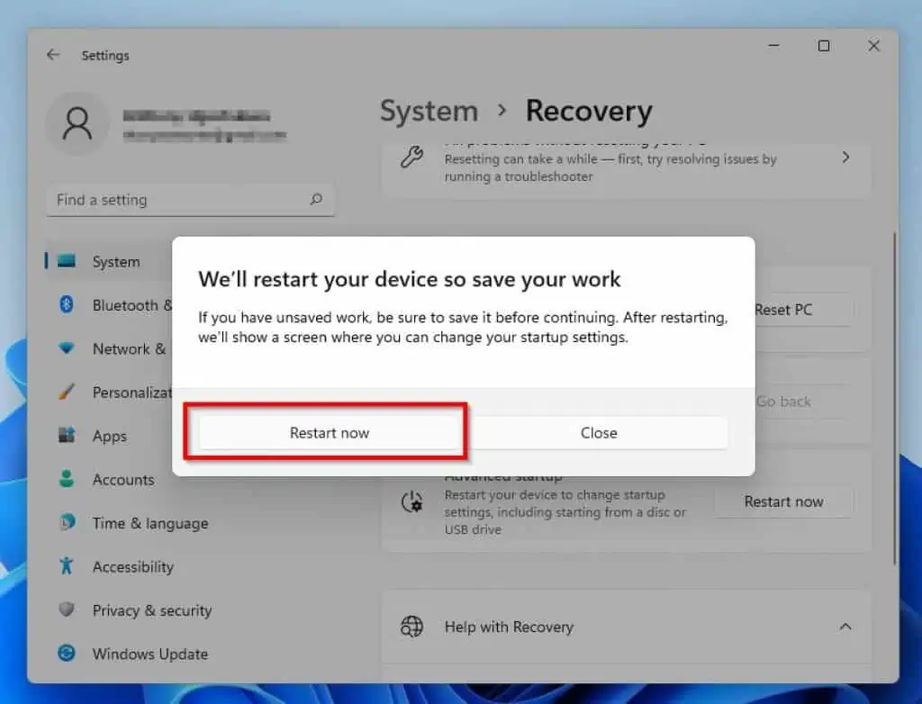The width and height of the screenshot is (922, 704).
Task: Click the user profile avatar
Action: pyautogui.click(x=77, y=124)
